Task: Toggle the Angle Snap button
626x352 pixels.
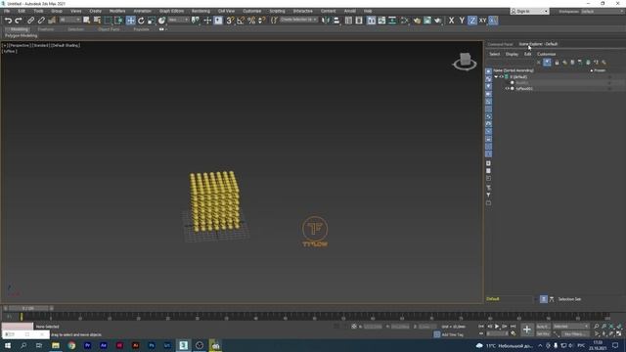Action: pyautogui.click(x=241, y=21)
